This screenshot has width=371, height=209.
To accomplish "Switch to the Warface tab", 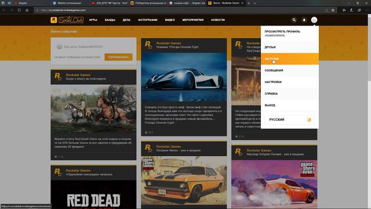I will click(70, 3).
